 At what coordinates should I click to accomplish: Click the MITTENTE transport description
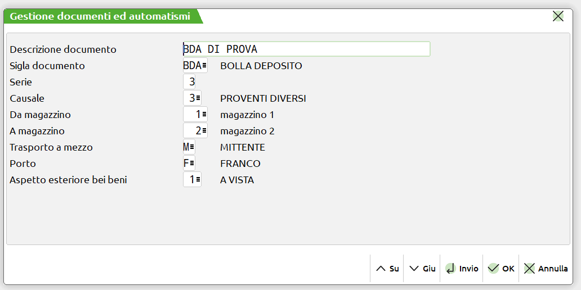click(x=243, y=147)
